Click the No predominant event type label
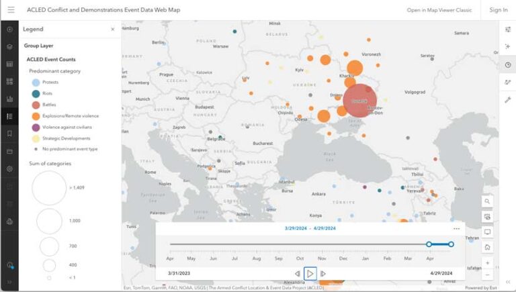Viewport: 516px width, 292px height. [x=70, y=149]
